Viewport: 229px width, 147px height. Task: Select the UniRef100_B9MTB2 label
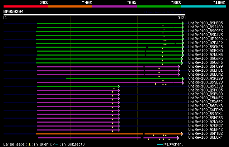click(x=205, y=133)
